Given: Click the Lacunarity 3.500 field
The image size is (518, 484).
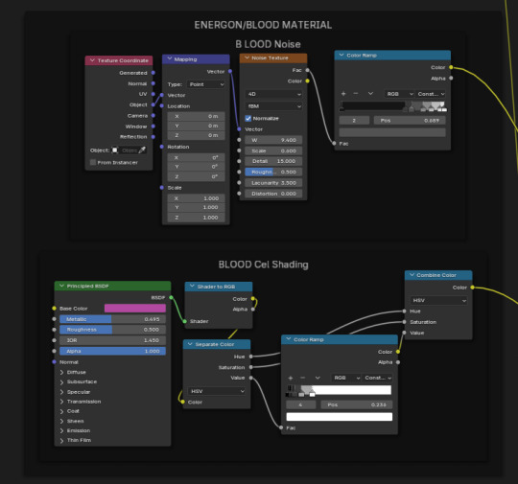Looking at the screenshot, I should point(273,183).
